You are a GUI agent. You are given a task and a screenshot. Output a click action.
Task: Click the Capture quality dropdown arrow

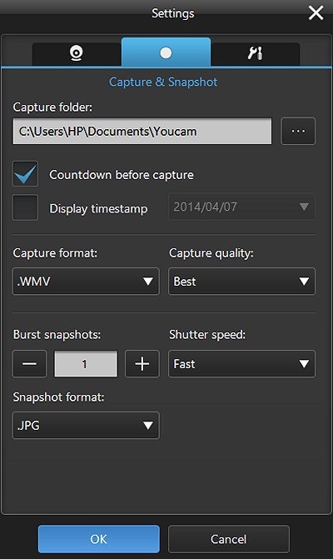[304, 282]
